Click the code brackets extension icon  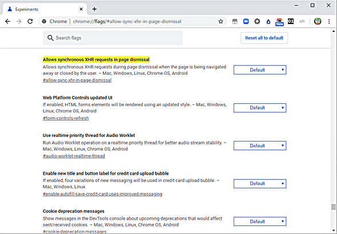point(302,21)
